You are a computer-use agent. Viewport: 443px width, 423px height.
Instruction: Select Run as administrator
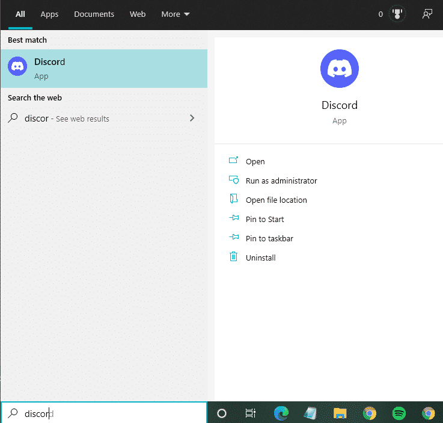click(281, 181)
